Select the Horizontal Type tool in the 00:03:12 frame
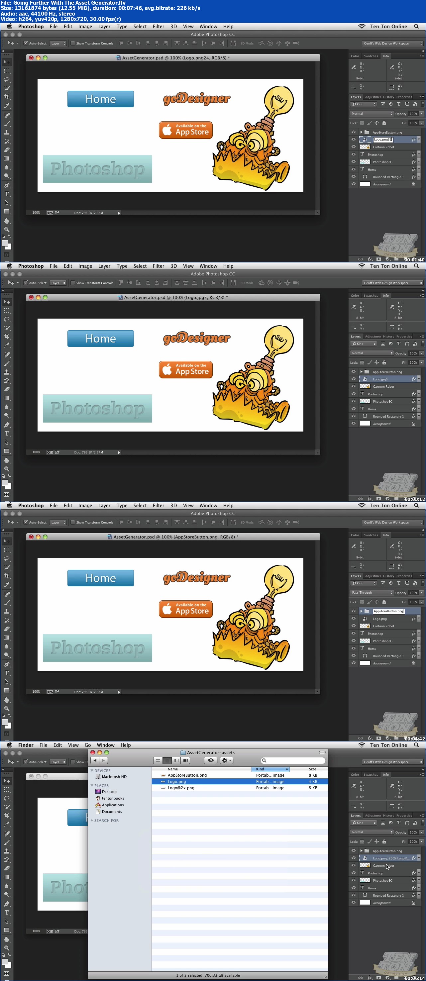Viewport: 426px width, 981px height. pos(6,434)
